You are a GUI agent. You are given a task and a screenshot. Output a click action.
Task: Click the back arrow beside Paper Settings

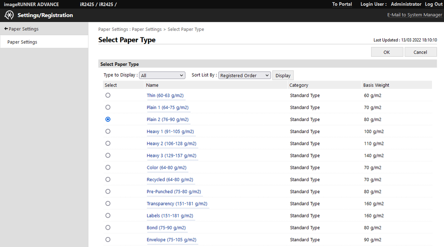[6, 29]
